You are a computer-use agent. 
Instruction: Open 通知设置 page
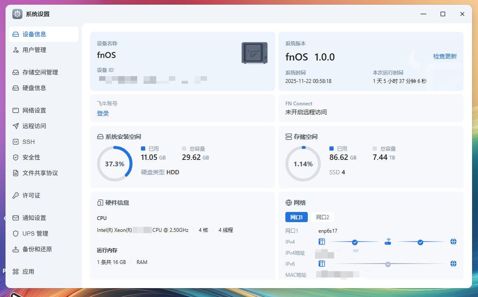34,218
